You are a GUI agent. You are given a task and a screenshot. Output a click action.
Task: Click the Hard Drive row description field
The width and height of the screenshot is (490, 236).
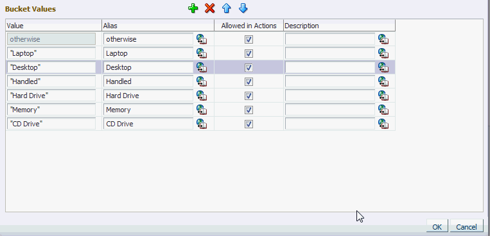pos(330,96)
